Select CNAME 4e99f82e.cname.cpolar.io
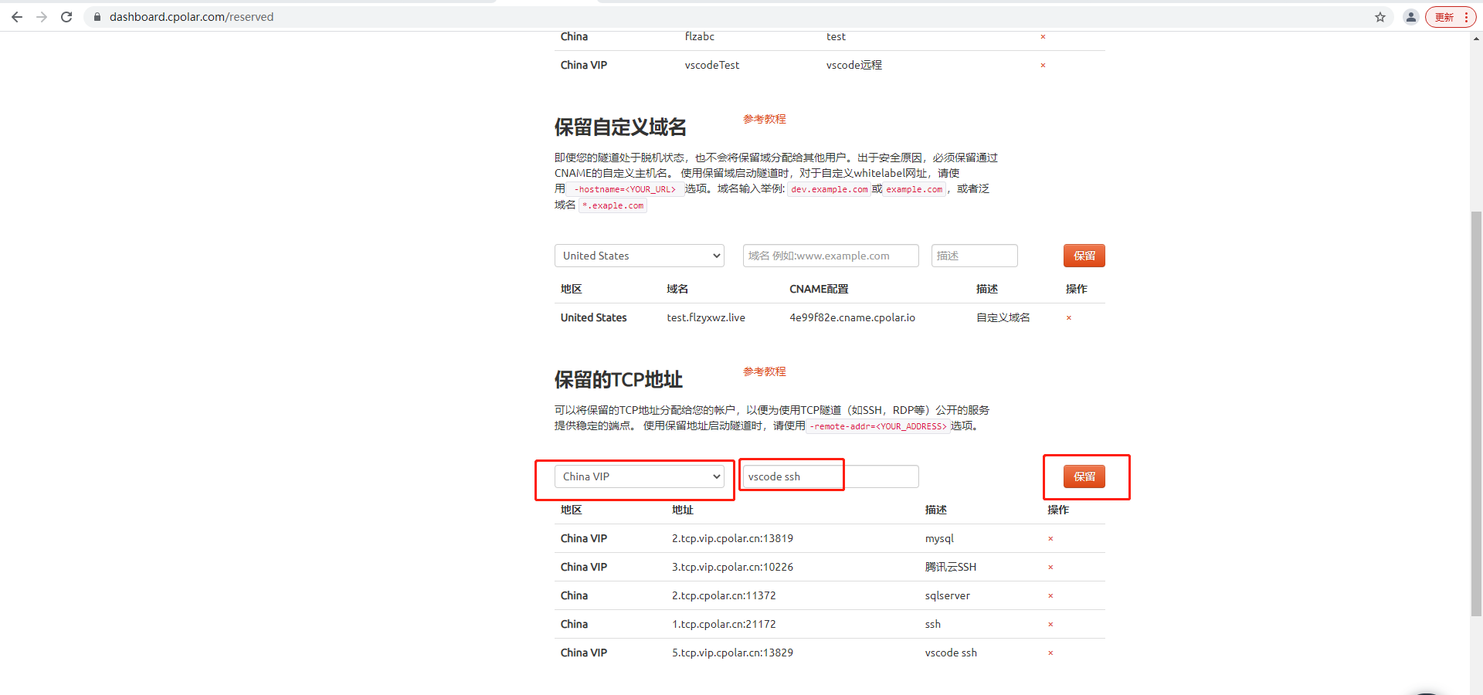1483x695 pixels. pyautogui.click(x=852, y=317)
